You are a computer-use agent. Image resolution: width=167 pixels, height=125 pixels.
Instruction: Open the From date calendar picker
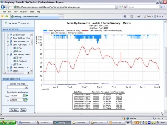click(x=25, y=96)
